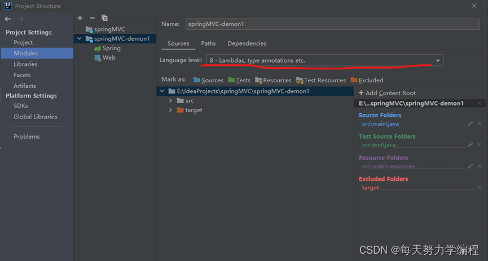Open SDKs platform settings
The width and height of the screenshot is (488, 261).
point(20,106)
